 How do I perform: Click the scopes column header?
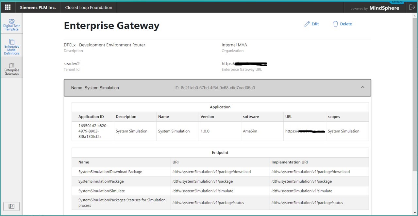point(334,117)
